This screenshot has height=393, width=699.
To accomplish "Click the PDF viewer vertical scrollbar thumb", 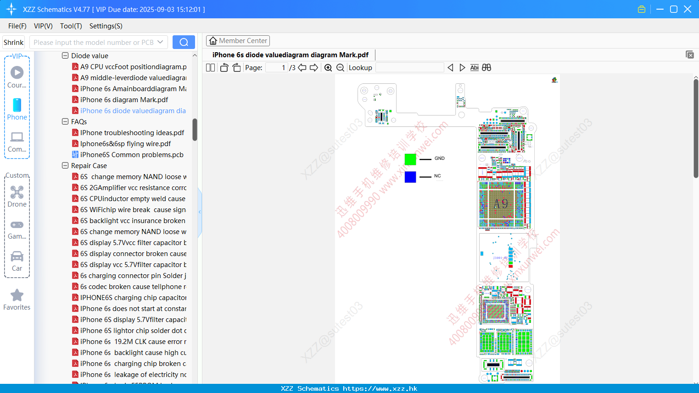I will click(696, 128).
